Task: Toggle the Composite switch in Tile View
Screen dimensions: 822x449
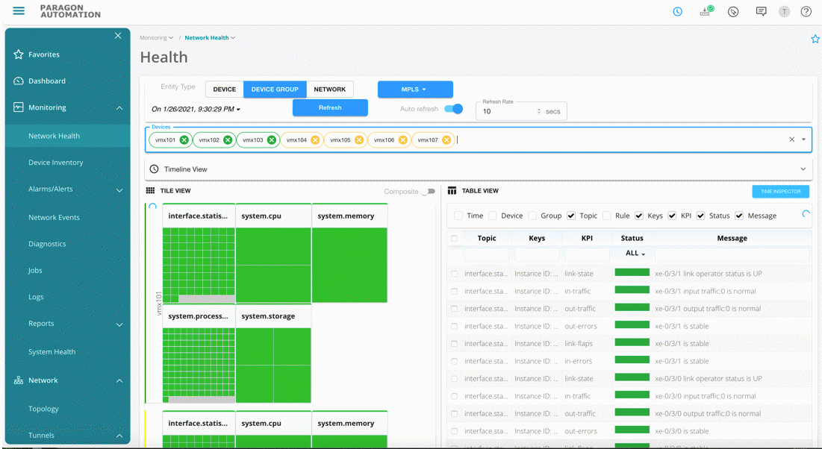Action: coord(429,191)
